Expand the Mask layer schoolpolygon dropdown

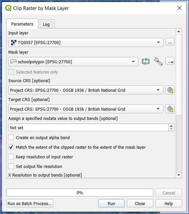(73, 62)
